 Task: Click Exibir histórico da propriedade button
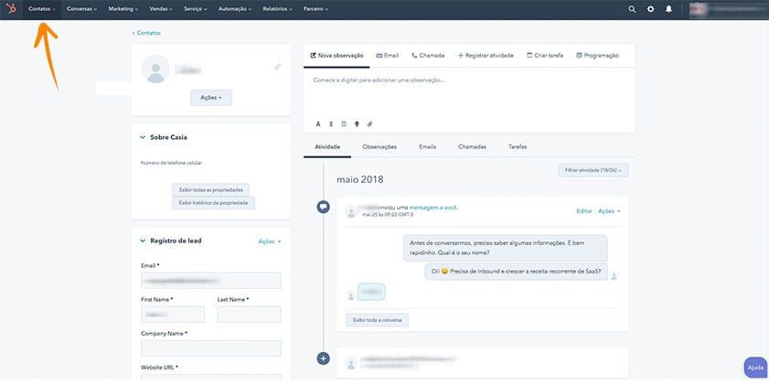tap(213, 202)
